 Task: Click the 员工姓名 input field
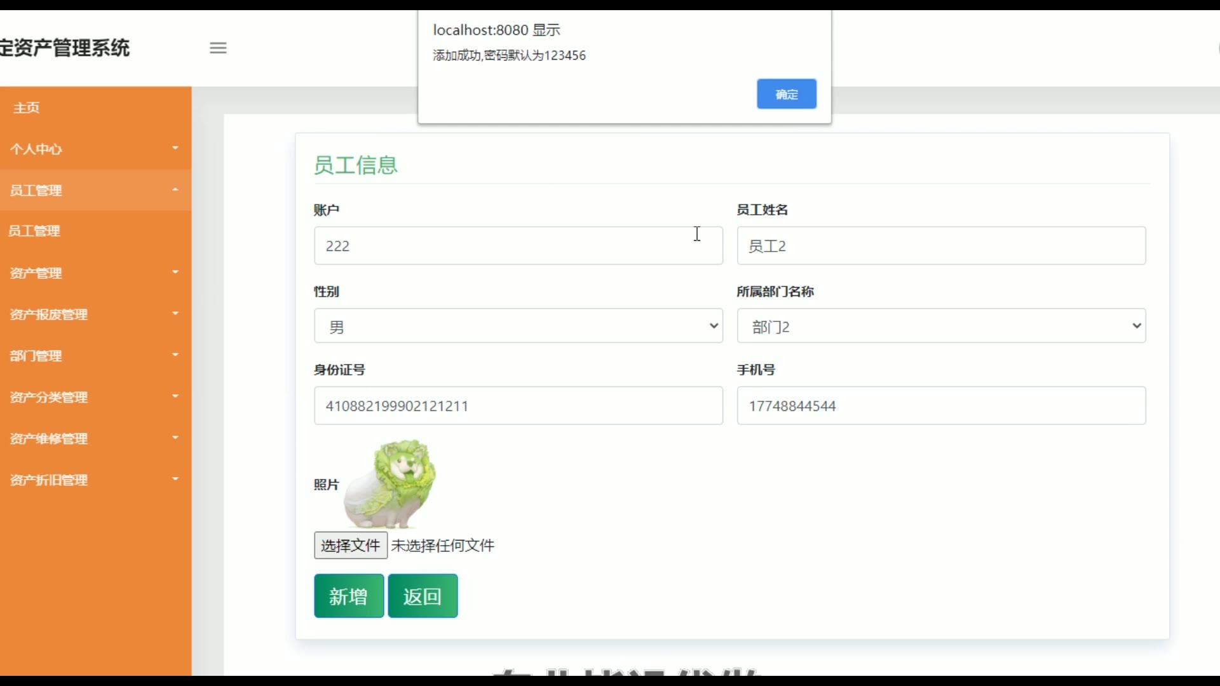940,246
